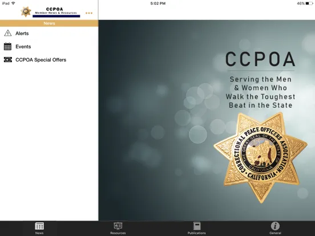
Task: Select the Events list entry
Action: (49, 47)
